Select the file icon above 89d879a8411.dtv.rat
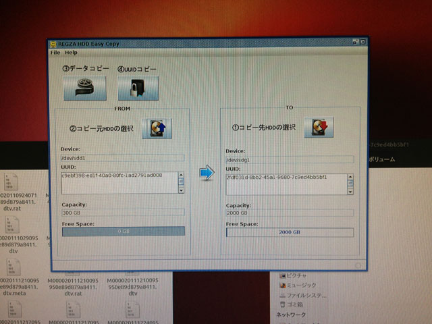The height and width of the screenshot is (324, 432). (x=11, y=182)
